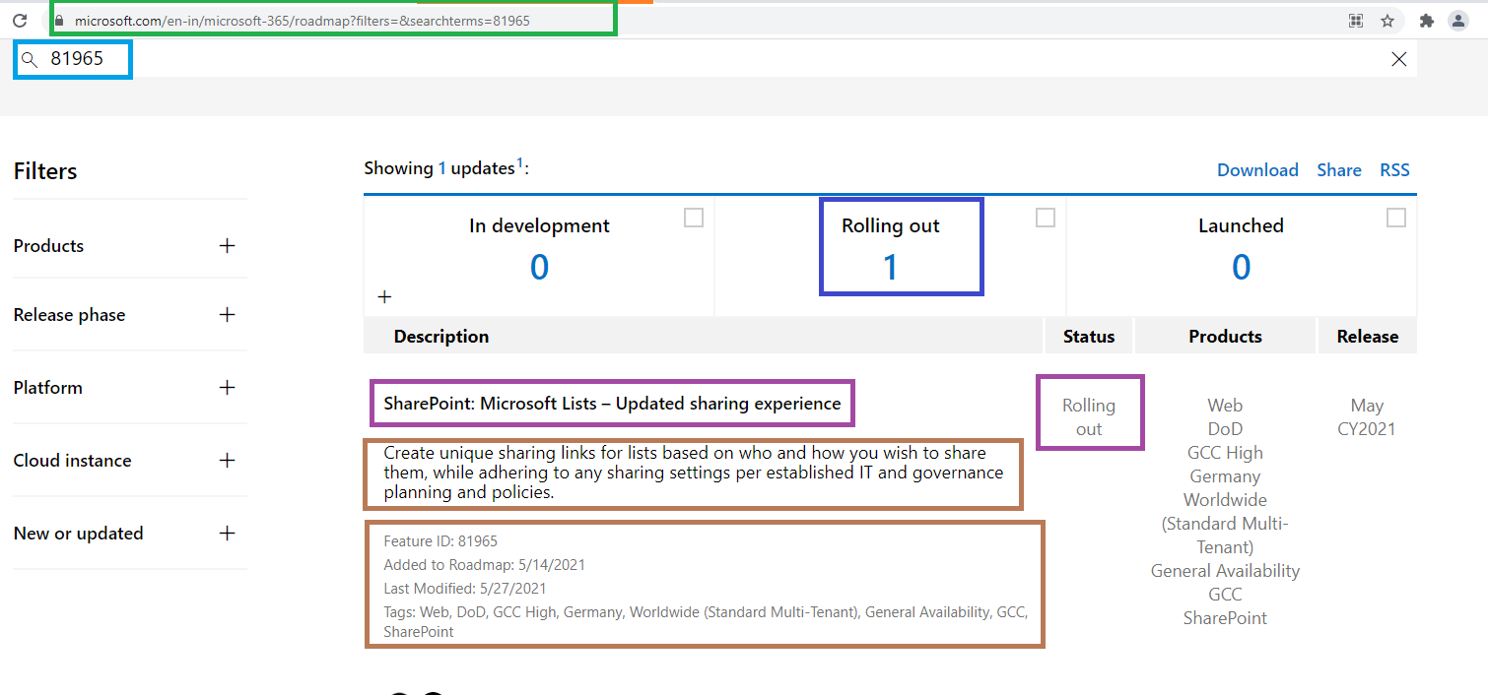Select the Rolling out count 1
The width and height of the screenshot is (1488, 695).
point(891,267)
